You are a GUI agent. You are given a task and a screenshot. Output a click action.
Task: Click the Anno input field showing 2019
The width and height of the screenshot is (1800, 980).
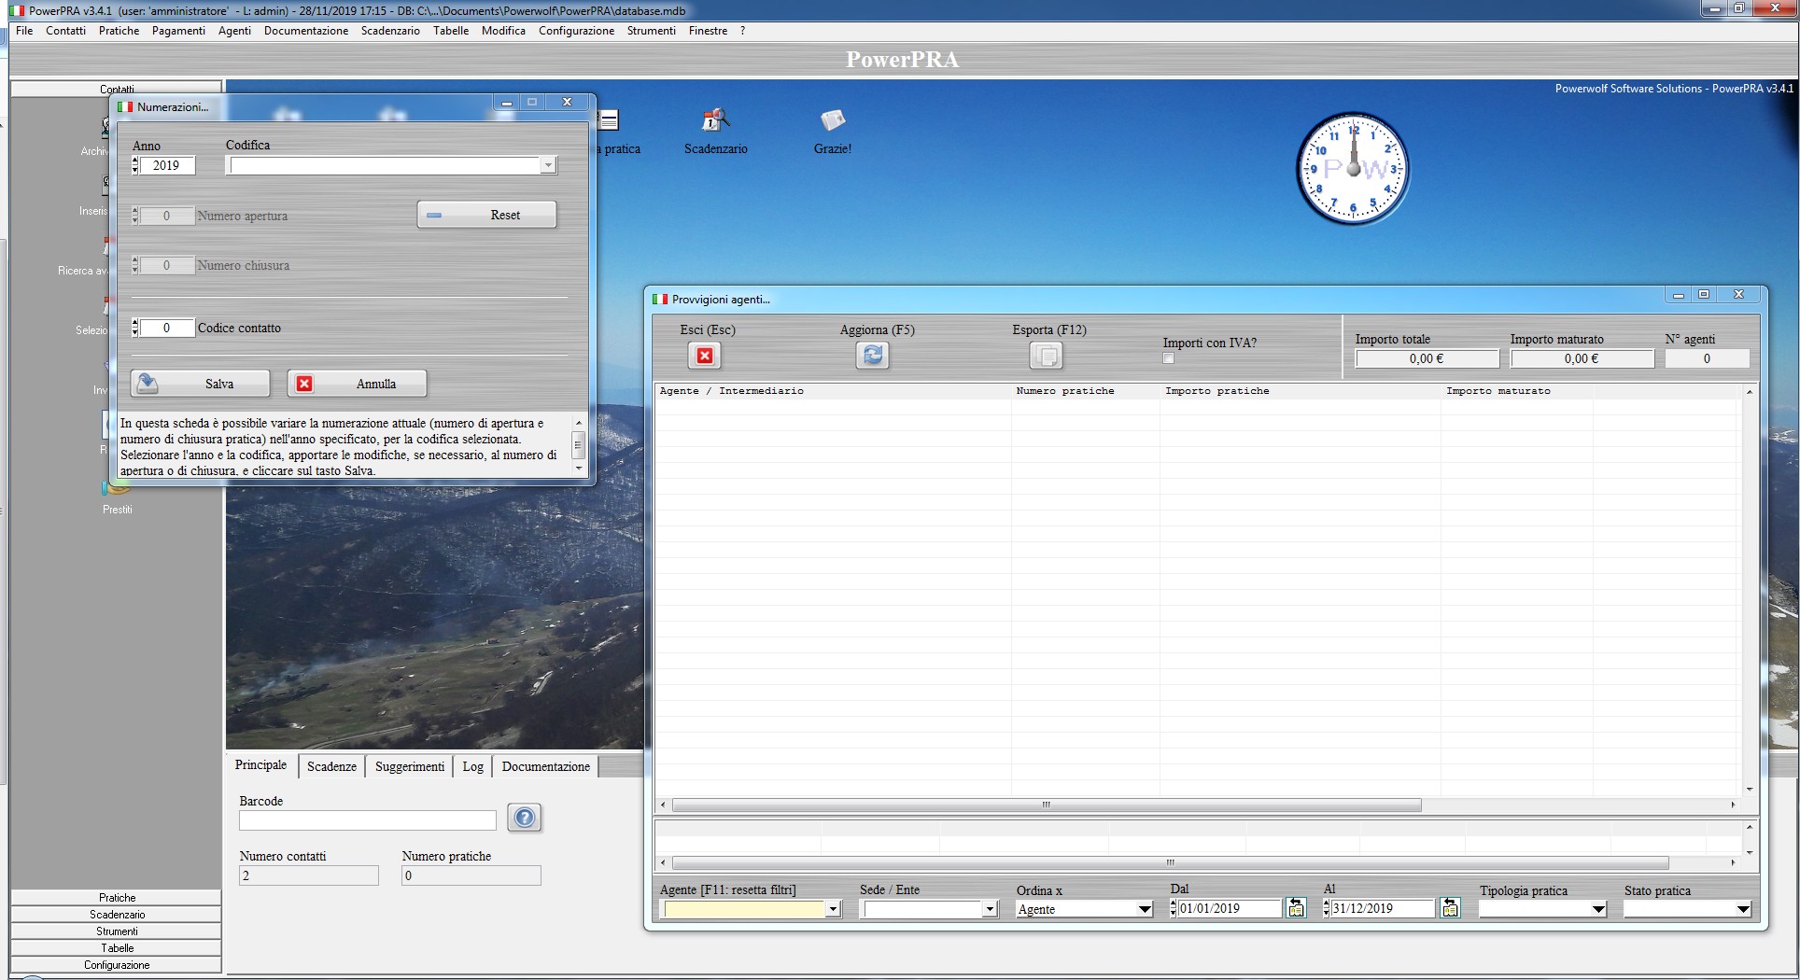coord(167,166)
